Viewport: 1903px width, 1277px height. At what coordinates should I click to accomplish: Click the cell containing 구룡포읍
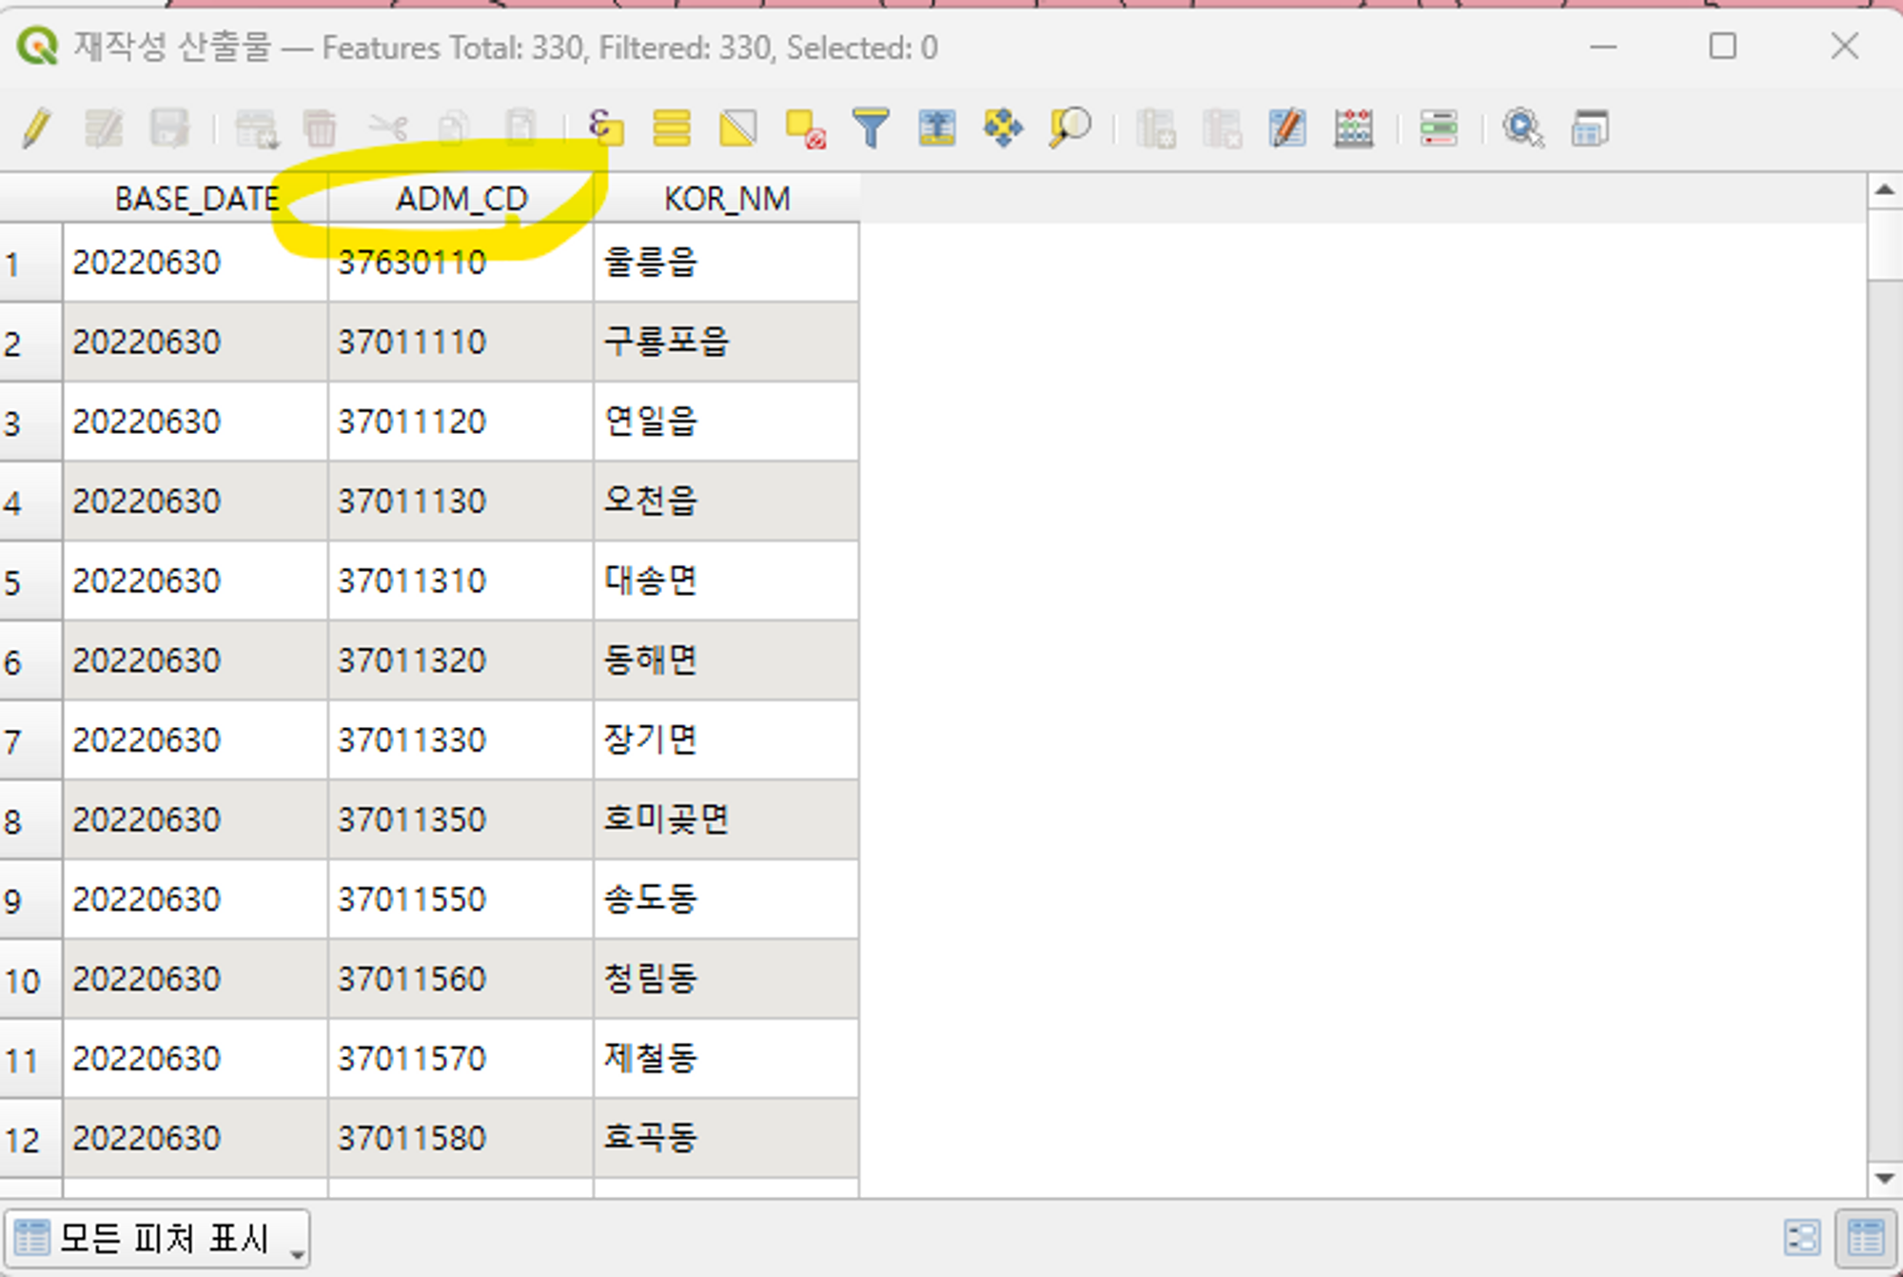[x=726, y=343]
